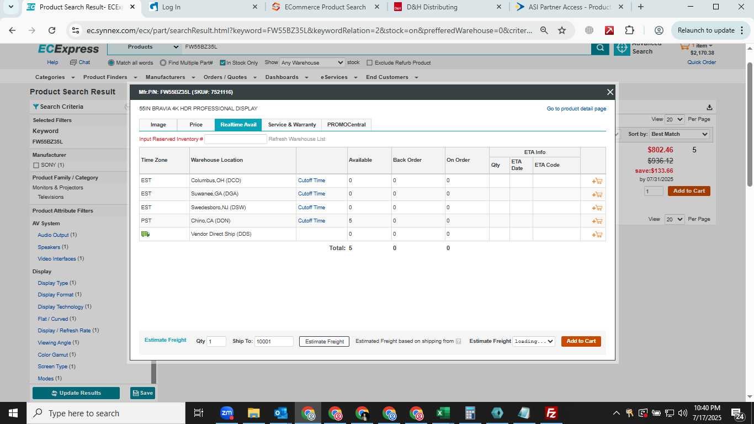
Task: Click the browser reload button
Action: (x=52, y=30)
